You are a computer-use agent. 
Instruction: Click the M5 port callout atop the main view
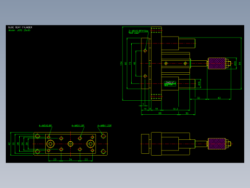[x=138, y=31]
